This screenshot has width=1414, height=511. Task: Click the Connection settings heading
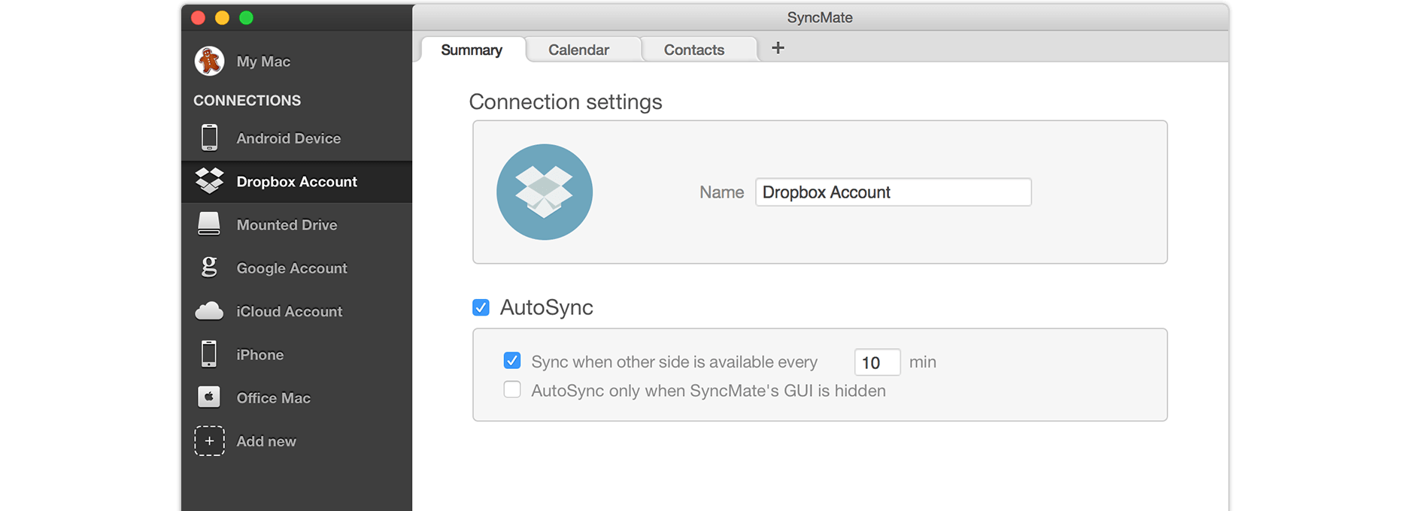pyautogui.click(x=566, y=101)
